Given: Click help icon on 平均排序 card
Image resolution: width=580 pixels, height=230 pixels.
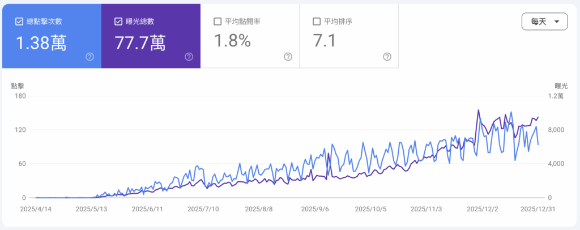Looking at the screenshot, I should click(387, 57).
